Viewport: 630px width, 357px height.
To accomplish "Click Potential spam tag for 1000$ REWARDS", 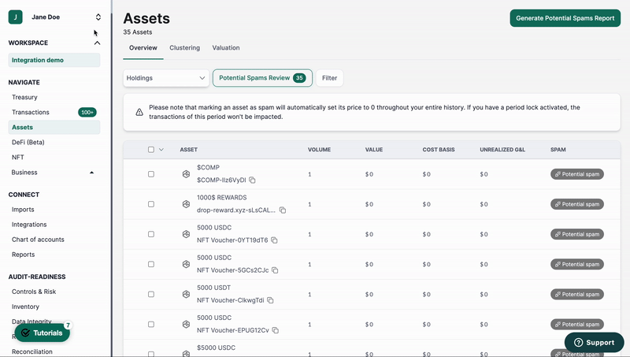I will tap(577, 204).
